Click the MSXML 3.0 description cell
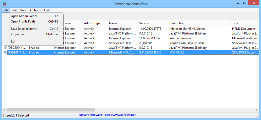 177,52
